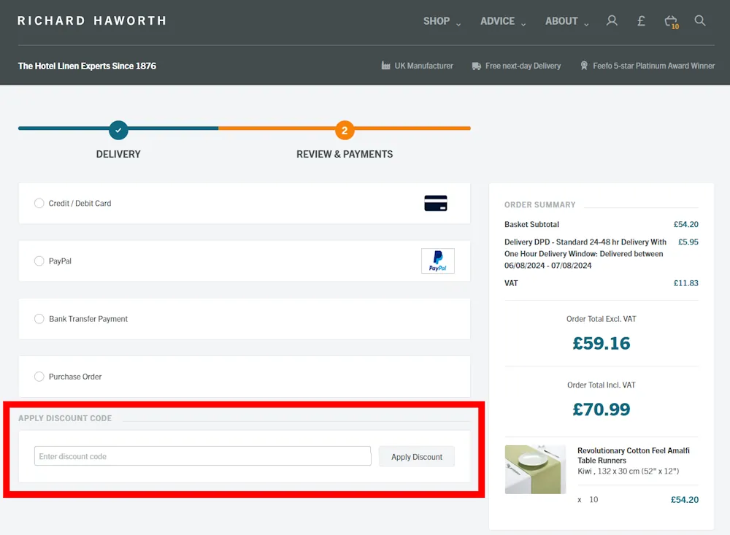
Task: Click the PayPal logo
Action: coord(437,261)
